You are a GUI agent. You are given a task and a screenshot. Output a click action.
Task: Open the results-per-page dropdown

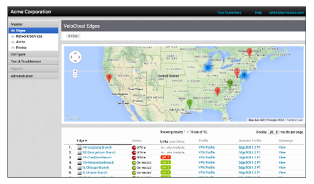click(273, 132)
